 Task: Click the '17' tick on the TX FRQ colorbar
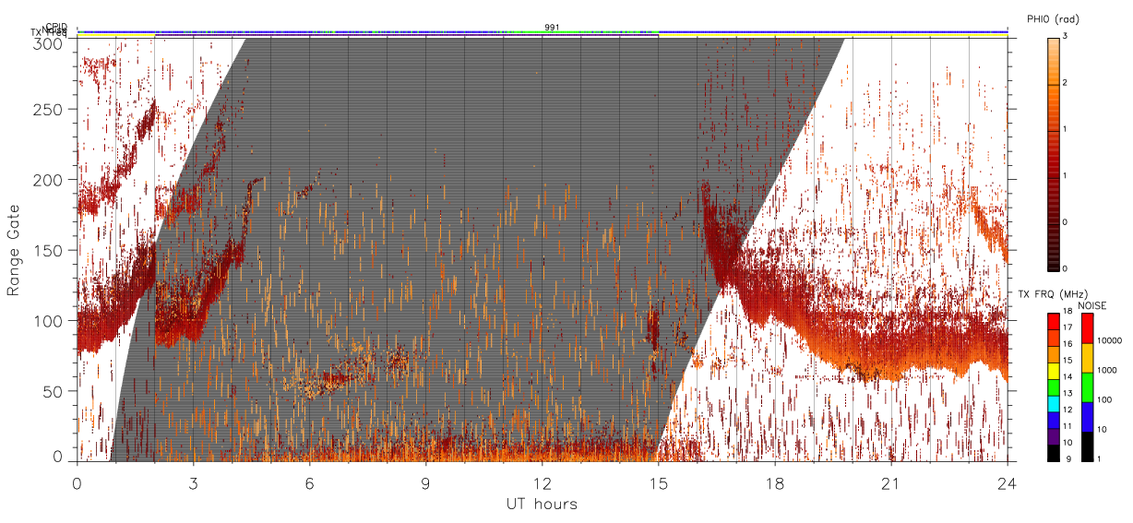pos(1067,327)
